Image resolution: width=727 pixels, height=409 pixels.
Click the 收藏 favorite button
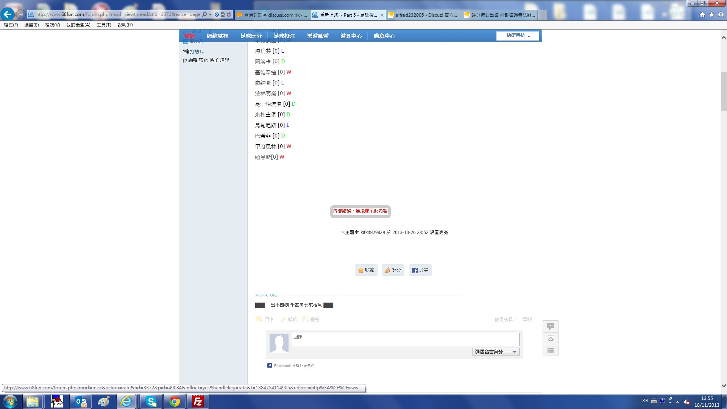366,270
